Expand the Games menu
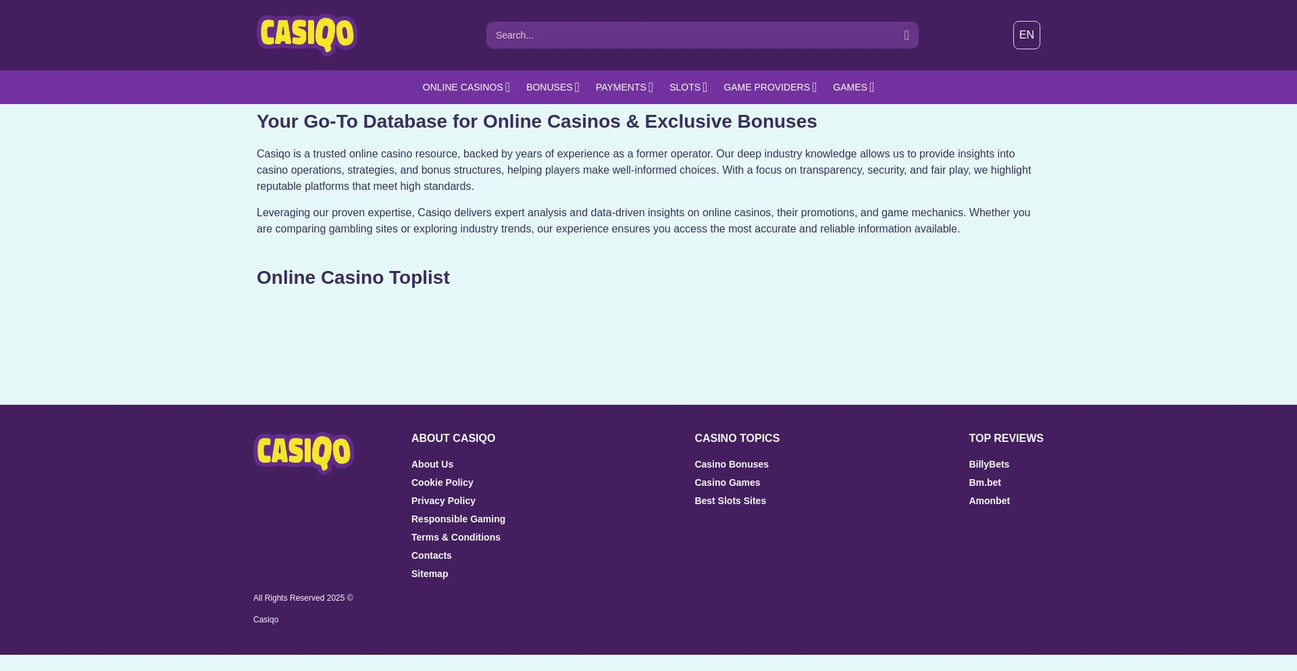The image size is (1297, 671). click(853, 87)
